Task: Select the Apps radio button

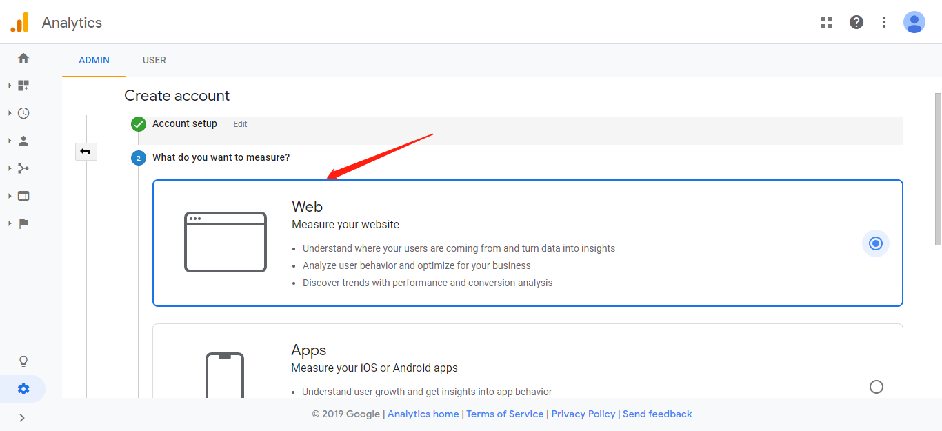Action: [876, 387]
